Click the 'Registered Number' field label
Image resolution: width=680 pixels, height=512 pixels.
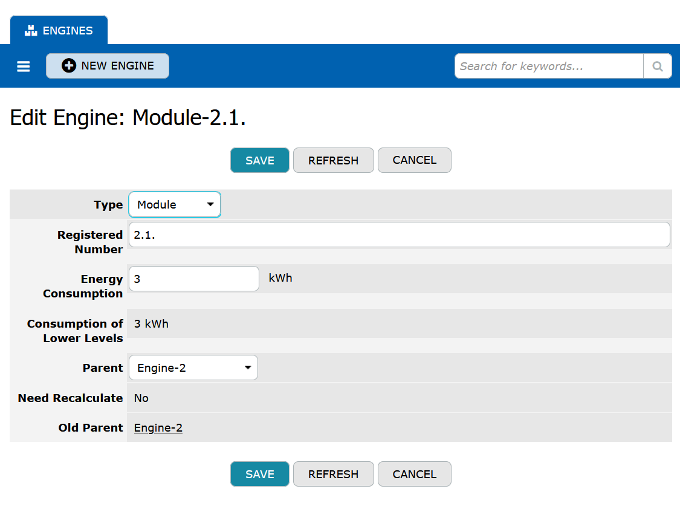click(90, 242)
